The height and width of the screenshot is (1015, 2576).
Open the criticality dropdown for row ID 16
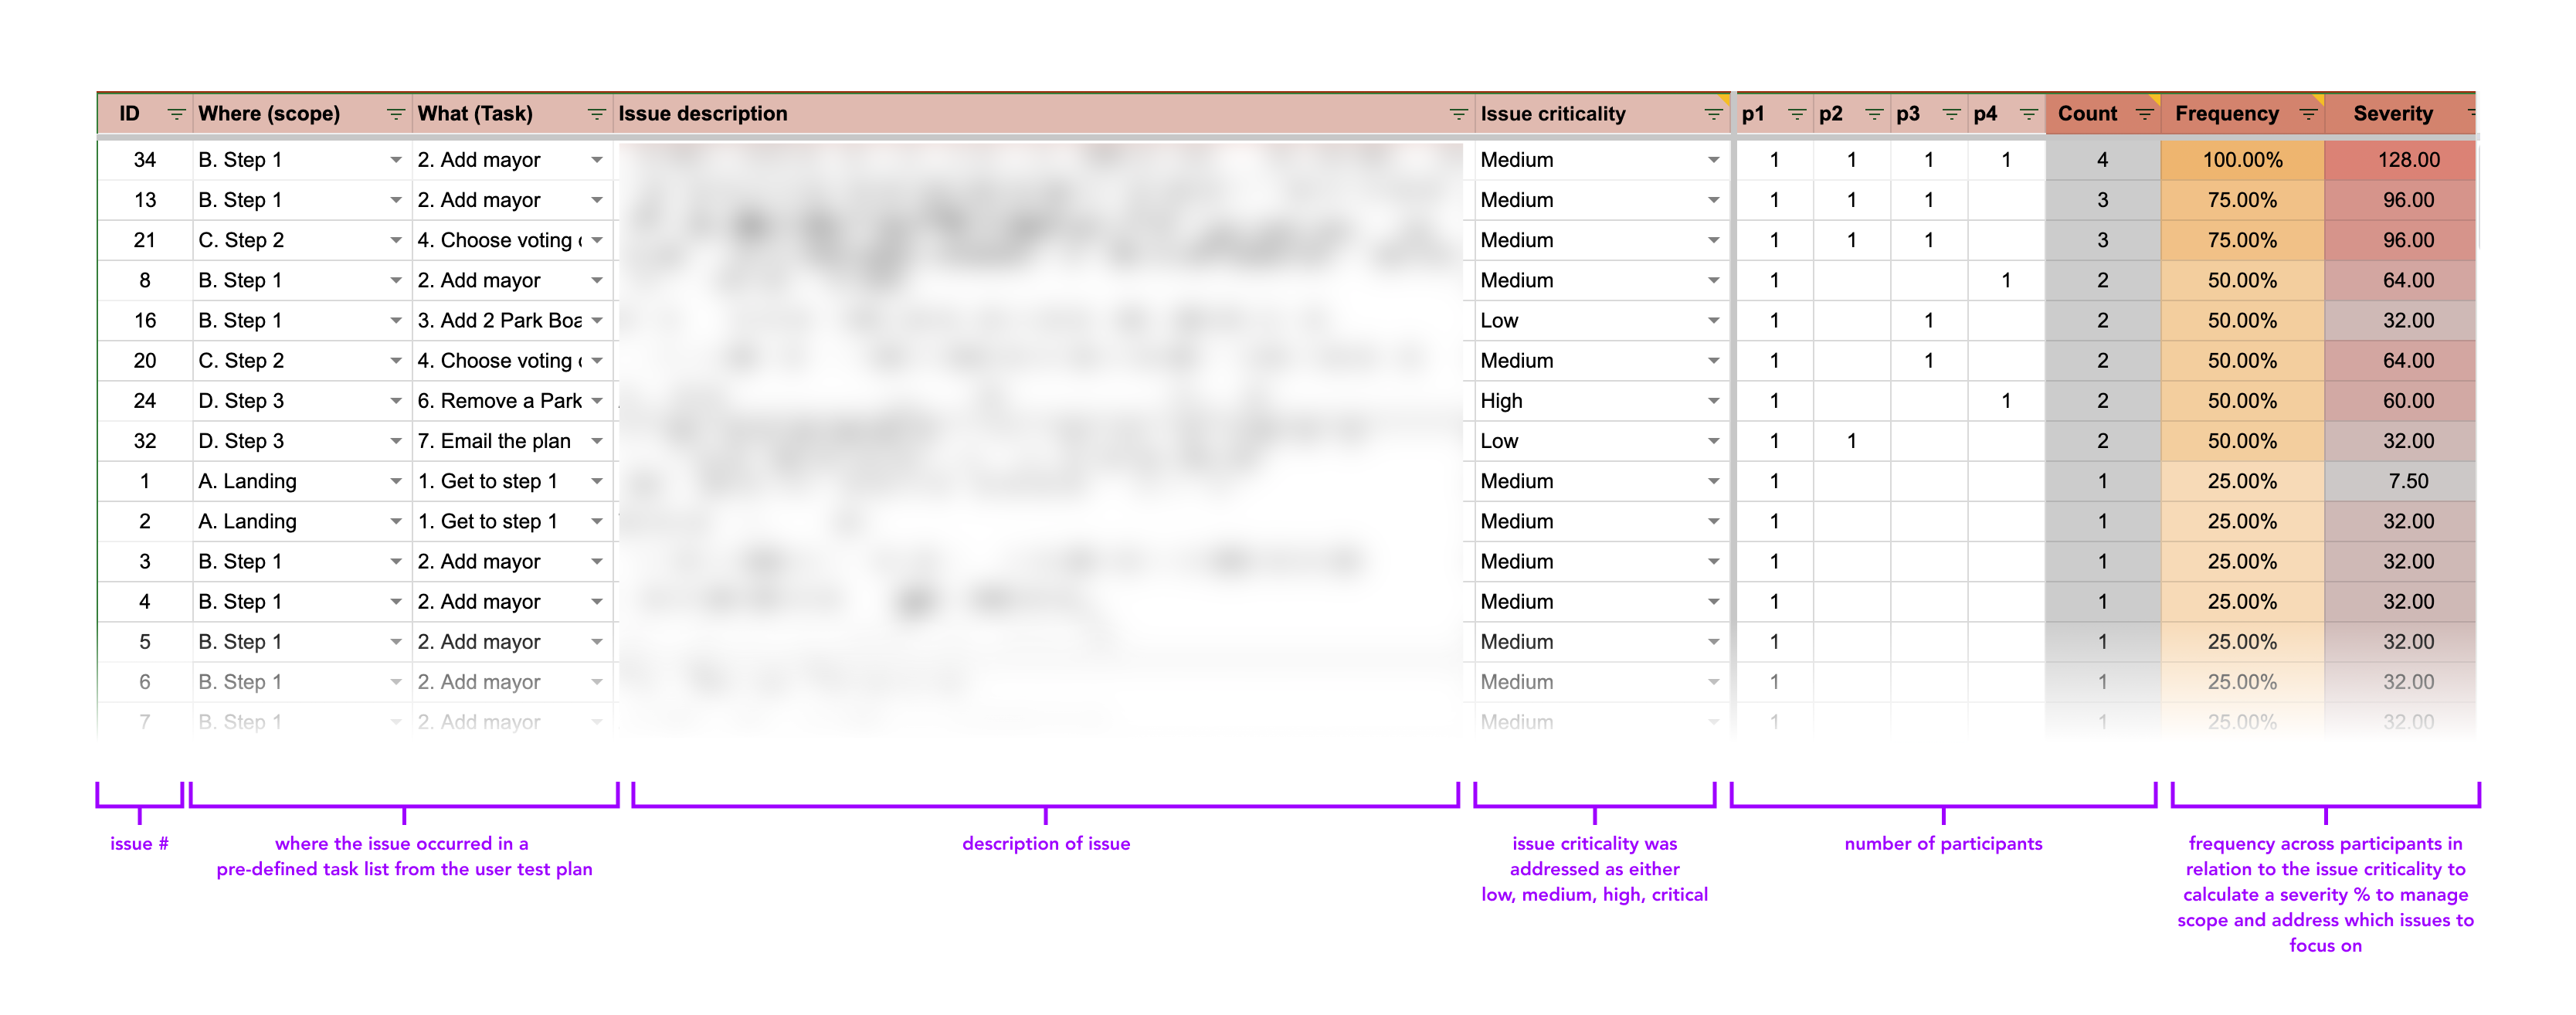(1714, 320)
